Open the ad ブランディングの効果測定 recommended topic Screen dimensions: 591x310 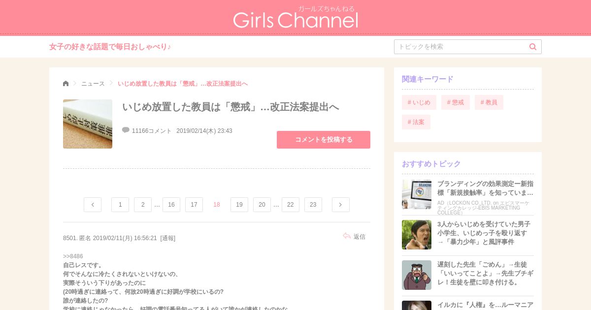(485, 188)
